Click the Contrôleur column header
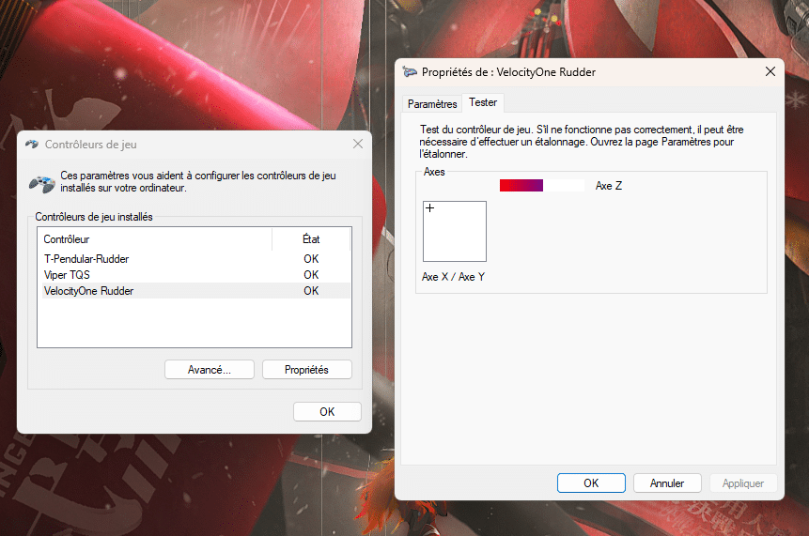 (x=67, y=239)
